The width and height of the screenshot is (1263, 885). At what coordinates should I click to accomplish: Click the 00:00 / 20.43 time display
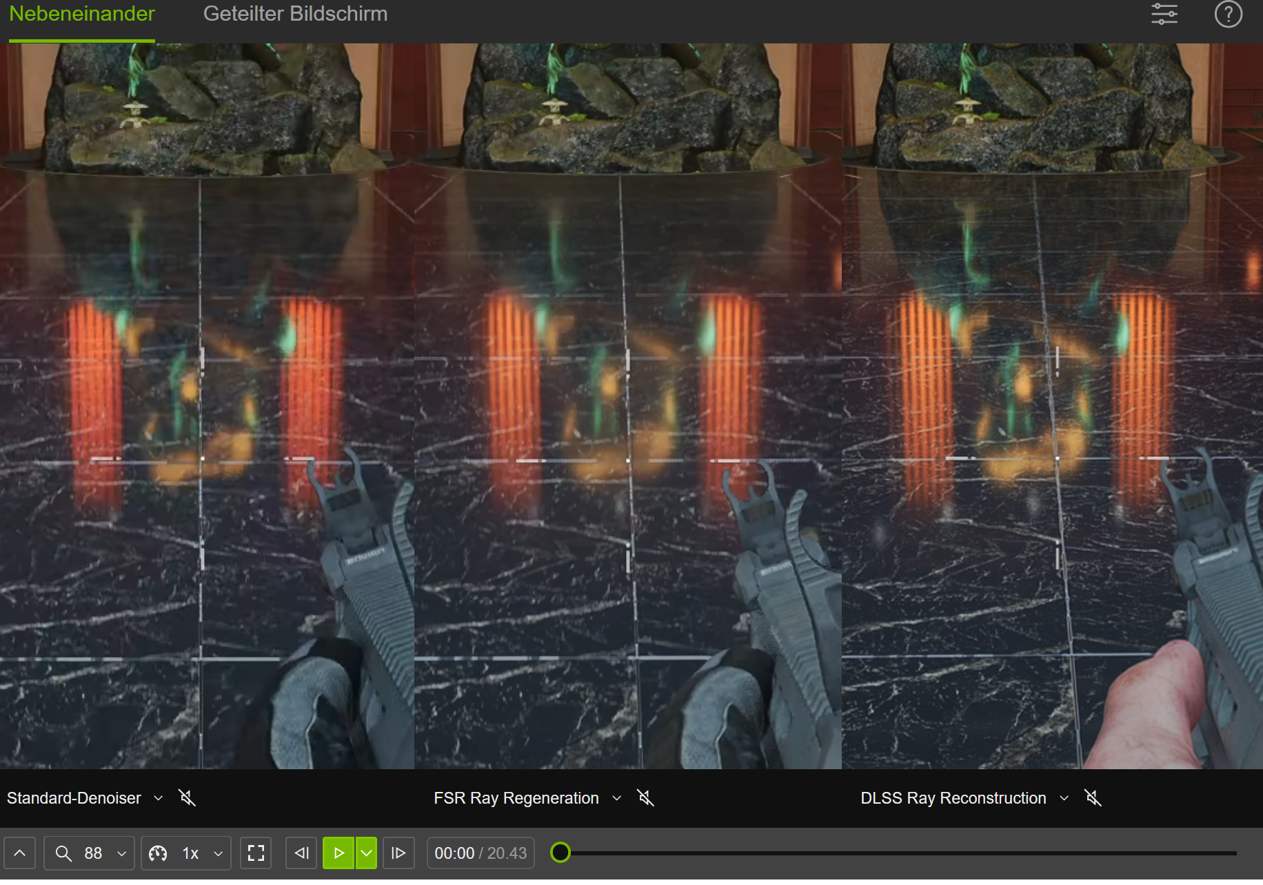[481, 853]
